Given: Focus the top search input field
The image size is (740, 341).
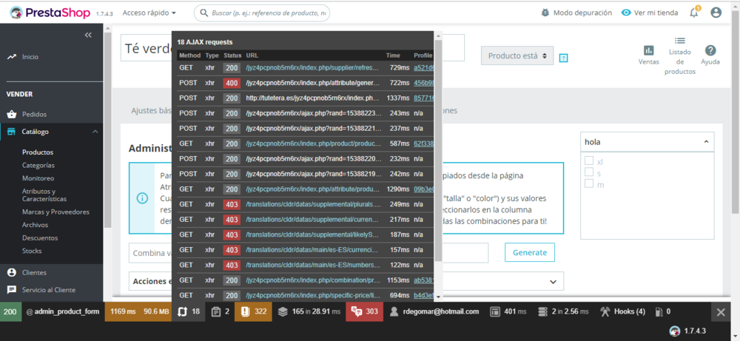Looking at the screenshot, I should click(x=262, y=13).
